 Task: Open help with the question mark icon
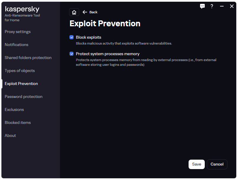coord(212,6)
